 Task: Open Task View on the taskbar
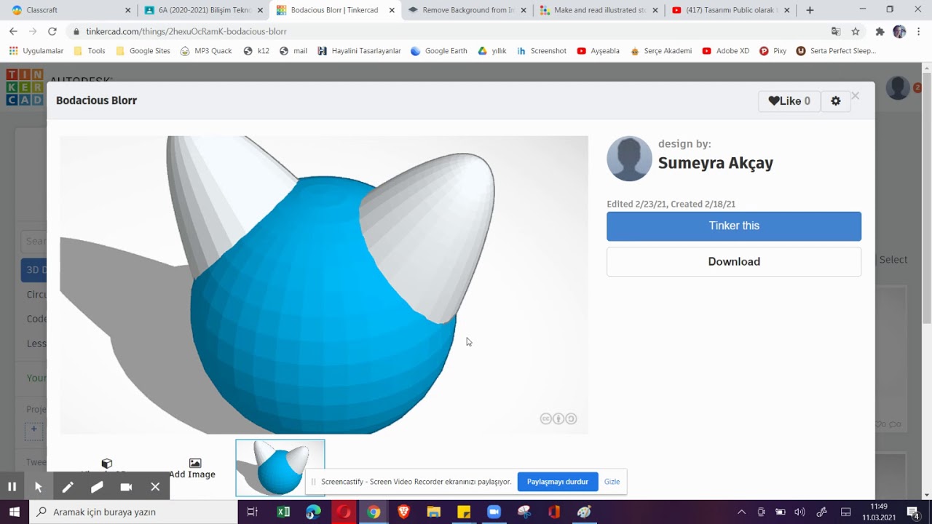253,512
